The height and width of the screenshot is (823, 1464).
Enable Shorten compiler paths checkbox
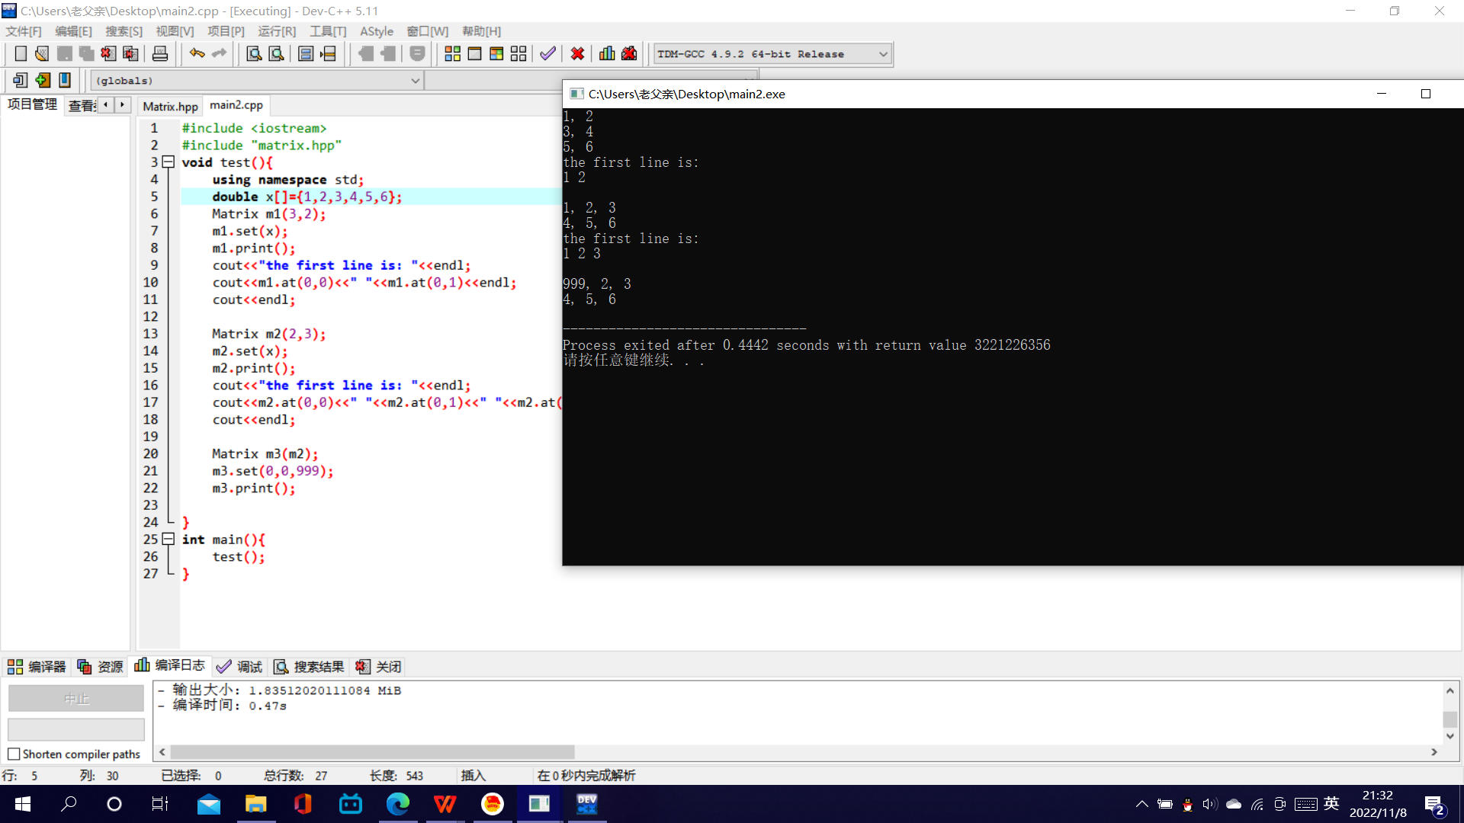14,754
